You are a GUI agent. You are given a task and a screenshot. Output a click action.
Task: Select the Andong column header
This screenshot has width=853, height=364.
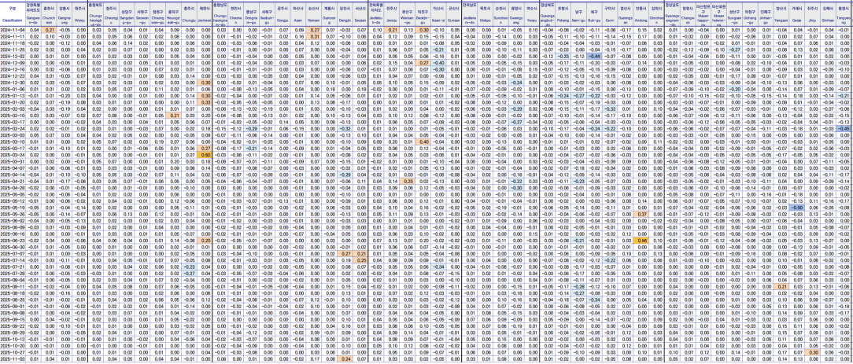641,14
